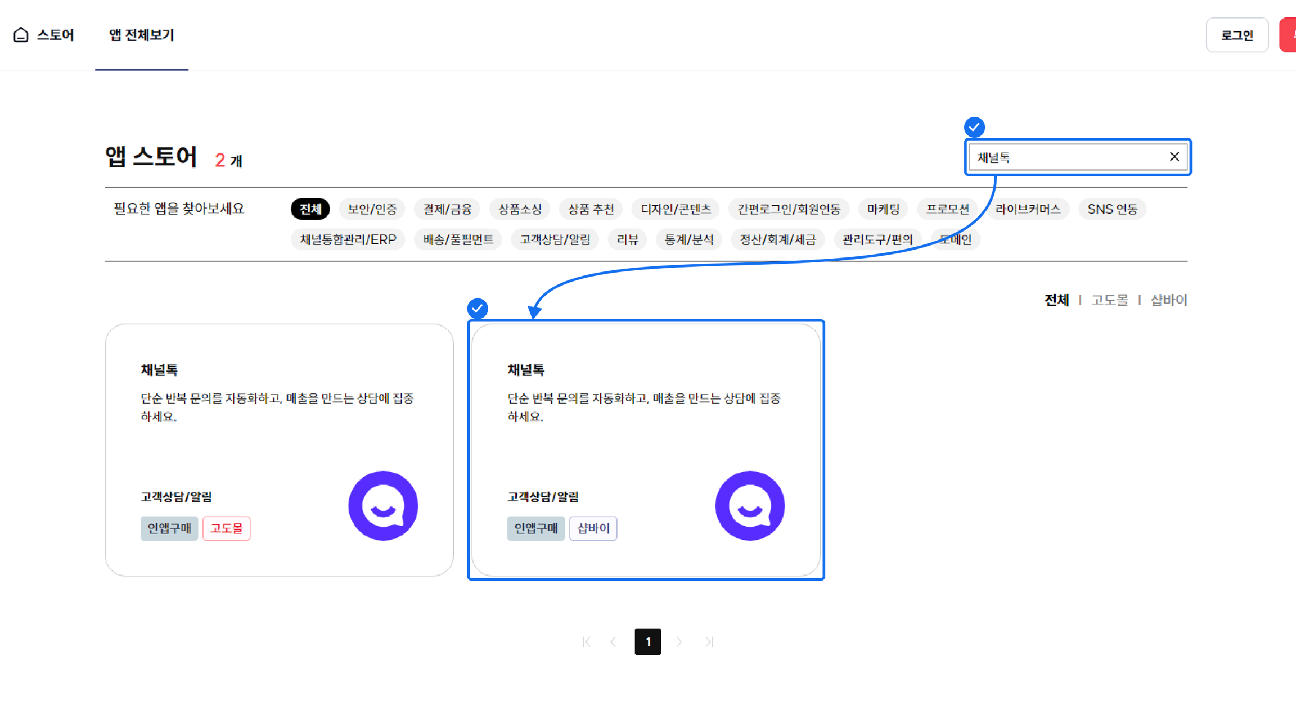Screen dimensions: 1296x702
Task: Click the 고도몰 채널톡 app logo
Action: tap(383, 505)
